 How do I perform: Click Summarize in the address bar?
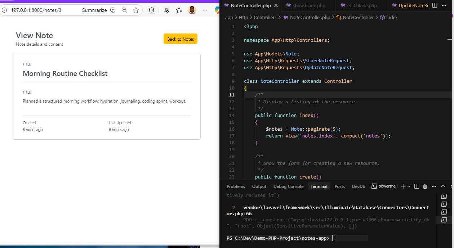94,10
